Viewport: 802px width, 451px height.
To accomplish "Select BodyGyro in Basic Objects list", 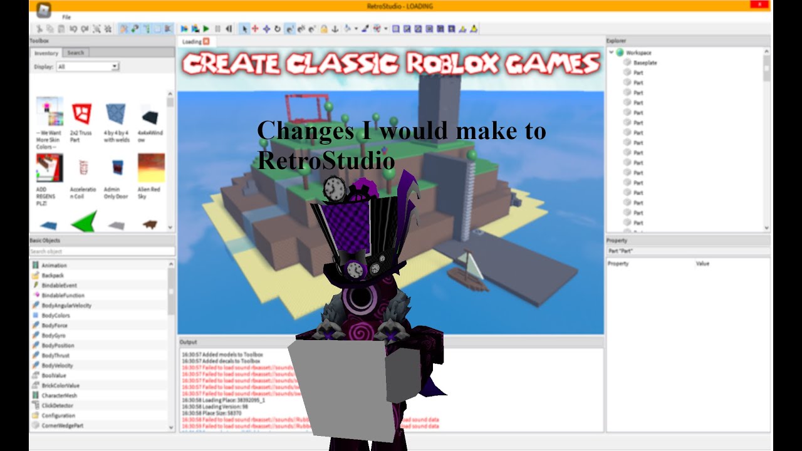I will [53, 336].
